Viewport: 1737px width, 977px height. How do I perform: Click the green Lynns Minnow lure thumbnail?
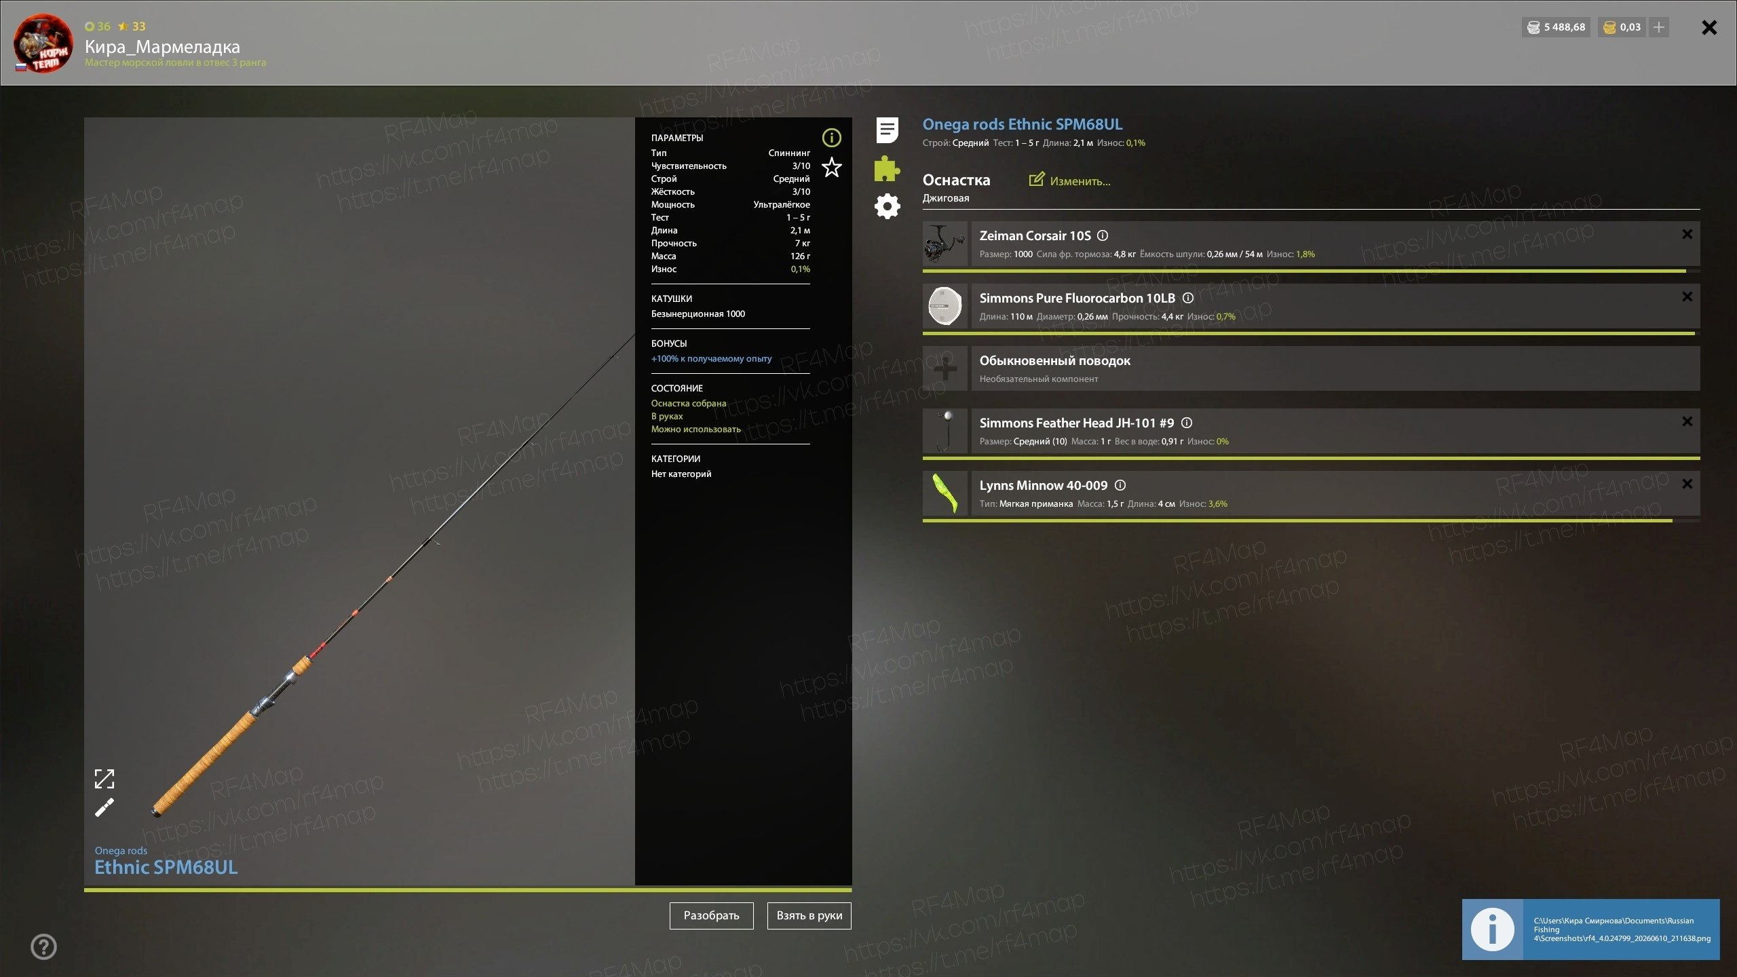(944, 493)
